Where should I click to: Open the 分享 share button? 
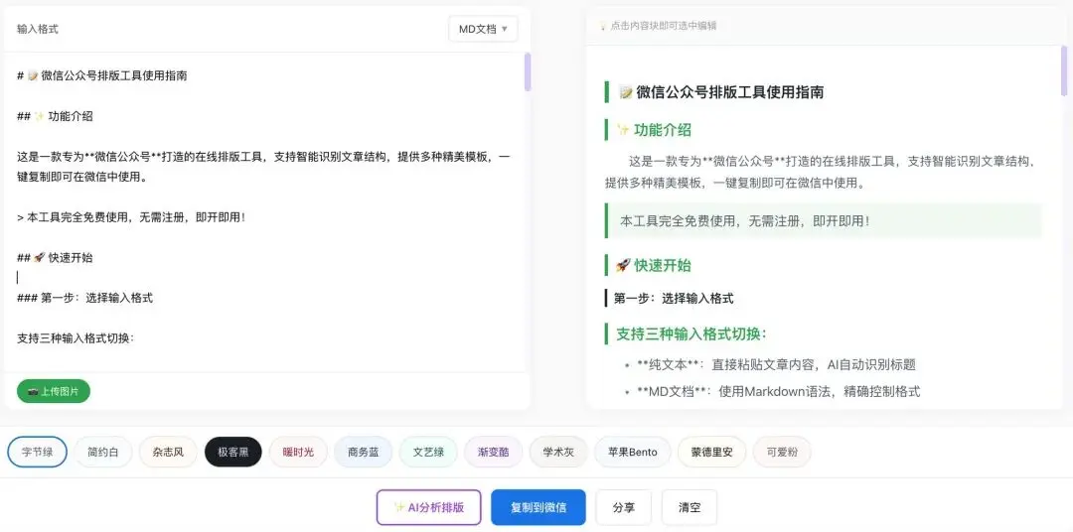[x=623, y=507]
